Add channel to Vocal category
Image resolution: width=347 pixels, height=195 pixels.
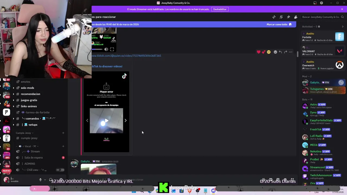coord(63,146)
